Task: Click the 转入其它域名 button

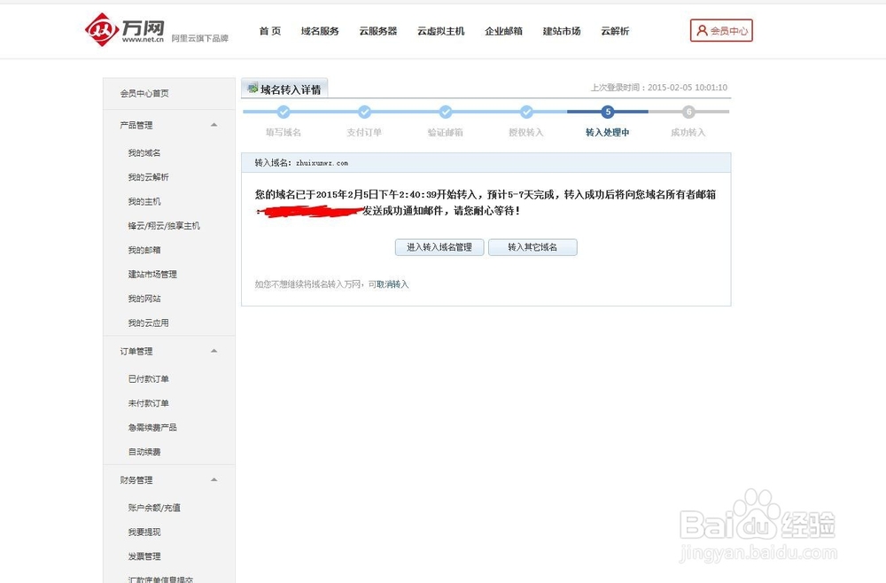Action: [532, 247]
